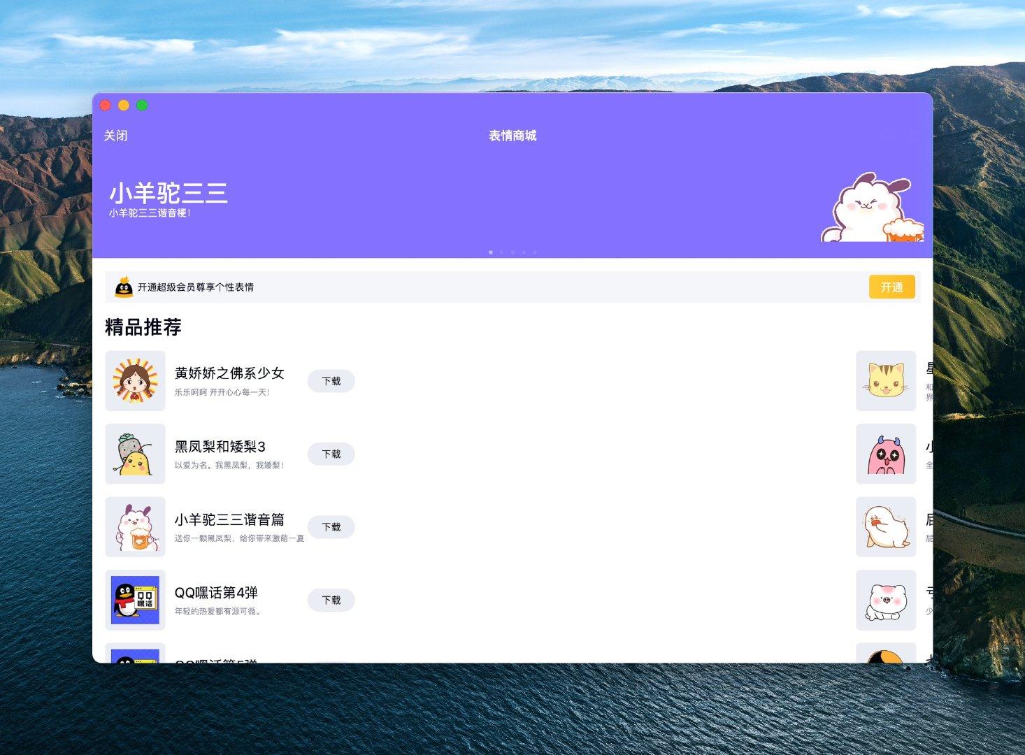Download 黄娇娇之佛系少女 sticker pack

point(331,381)
